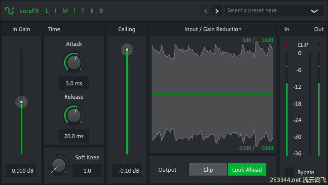This screenshot has height=185, width=328.
Task: Toggle the Bypass checkbox
Action: tap(289, 172)
